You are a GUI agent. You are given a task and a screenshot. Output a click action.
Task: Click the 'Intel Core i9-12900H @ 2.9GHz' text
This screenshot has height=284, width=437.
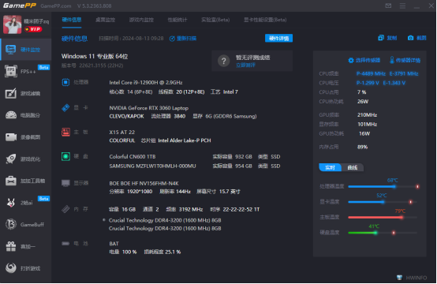tap(146, 83)
